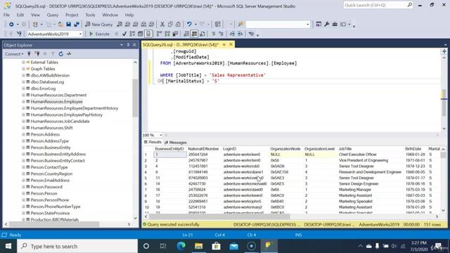Open the 100 % zoom dropdown
Viewport: 450px width, 253px height.
[x=161, y=135]
